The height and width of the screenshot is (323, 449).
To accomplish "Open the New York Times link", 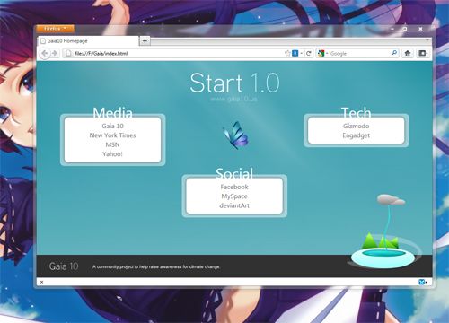I will pyautogui.click(x=112, y=135).
